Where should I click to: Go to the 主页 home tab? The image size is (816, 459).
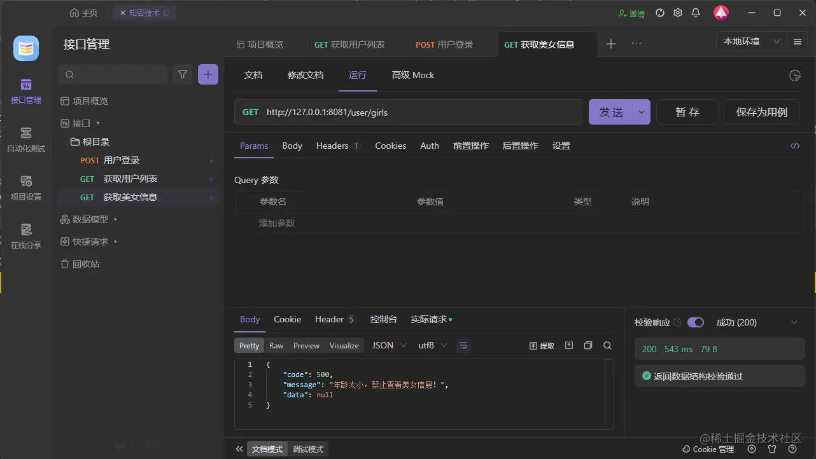[84, 13]
